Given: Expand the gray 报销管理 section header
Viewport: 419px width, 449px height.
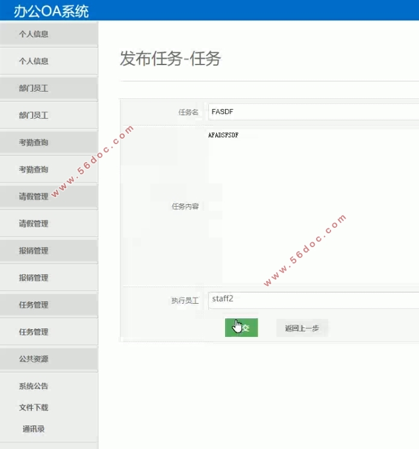Looking at the screenshot, I should coord(49,251).
